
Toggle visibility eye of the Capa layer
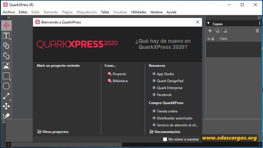pos(209,39)
